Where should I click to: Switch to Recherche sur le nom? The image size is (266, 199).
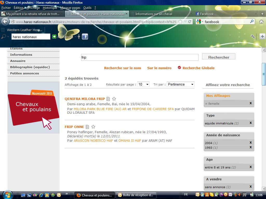[x=122, y=68]
